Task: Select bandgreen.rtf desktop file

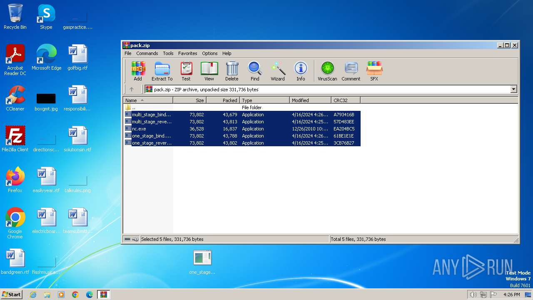Action: [x=15, y=262]
